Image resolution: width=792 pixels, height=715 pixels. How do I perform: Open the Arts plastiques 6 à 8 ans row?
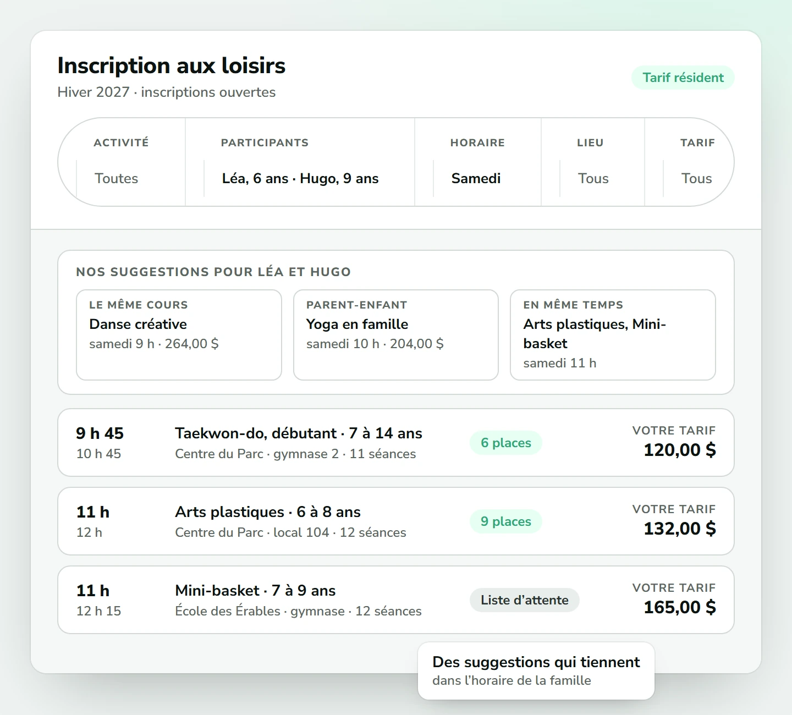[x=396, y=521]
